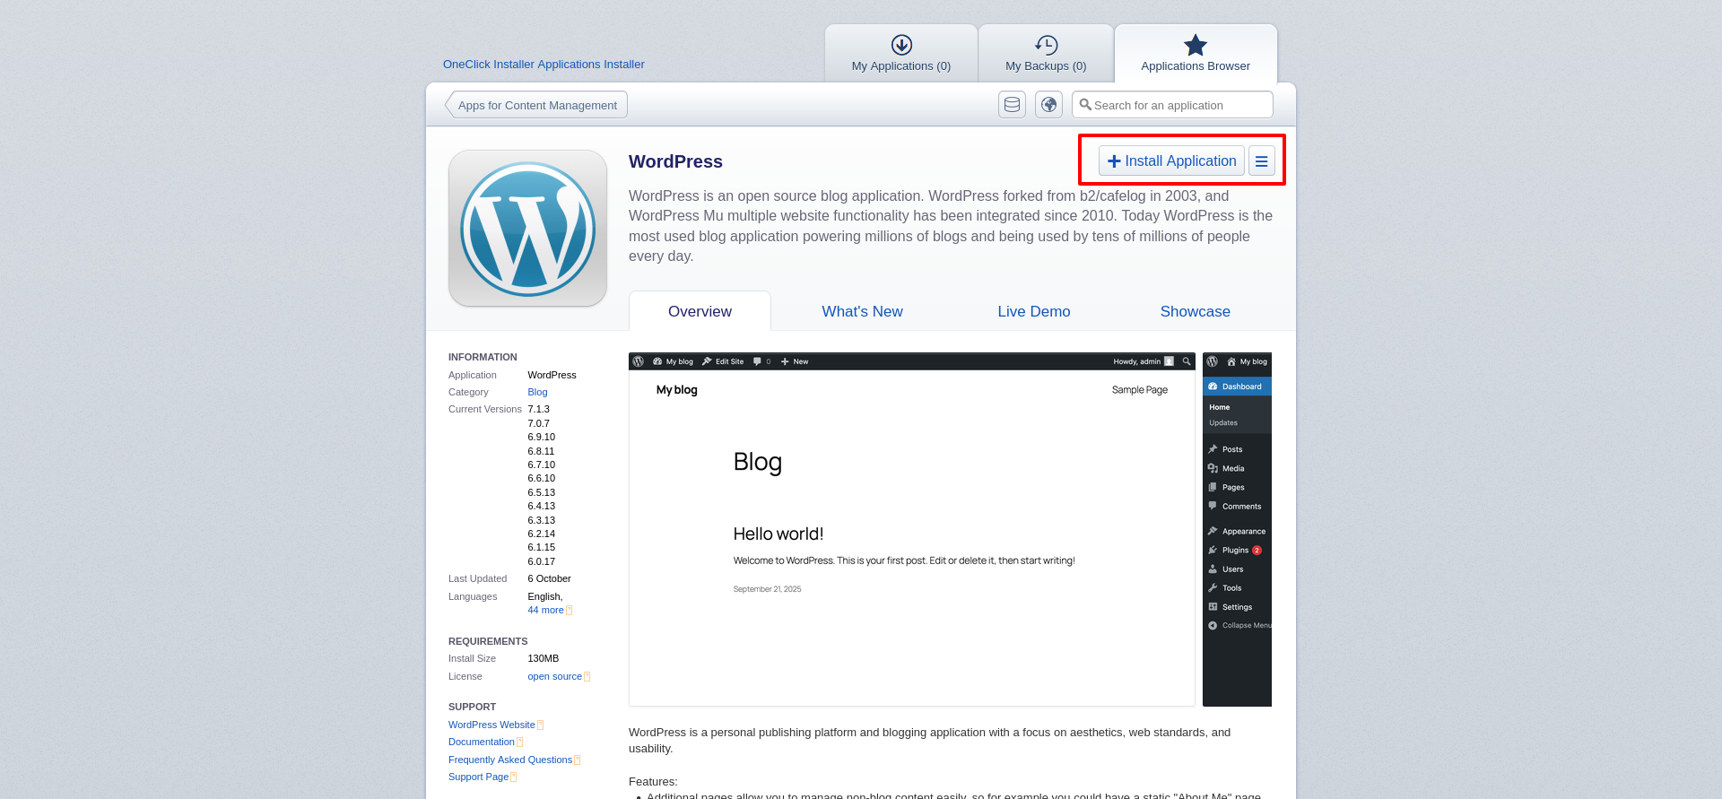
Task: Select the What's New tab
Action: pos(862,311)
